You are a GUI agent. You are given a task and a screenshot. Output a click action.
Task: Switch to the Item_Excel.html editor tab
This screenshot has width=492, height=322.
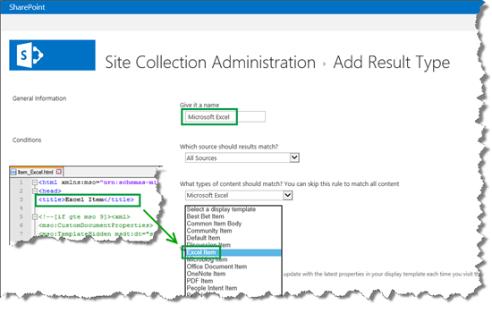coord(37,172)
